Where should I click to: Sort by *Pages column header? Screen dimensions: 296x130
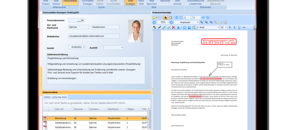(x=134, y=109)
